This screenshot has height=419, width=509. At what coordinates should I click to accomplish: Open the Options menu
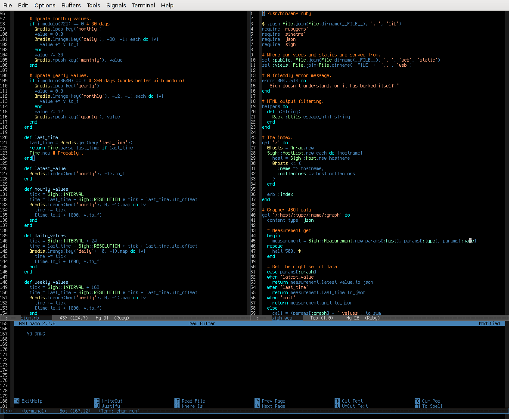45,5
